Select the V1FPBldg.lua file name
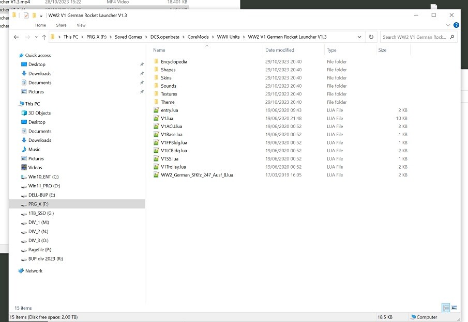This screenshot has height=322, width=468. tap(174, 142)
